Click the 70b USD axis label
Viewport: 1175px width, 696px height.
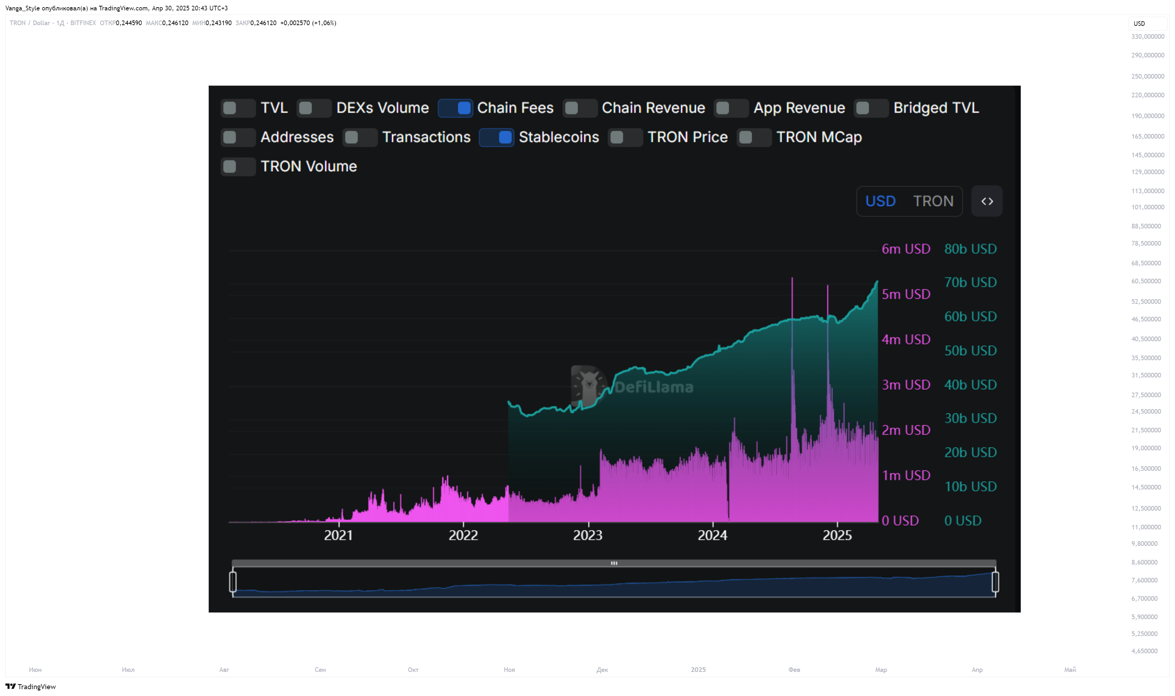point(970,282)
